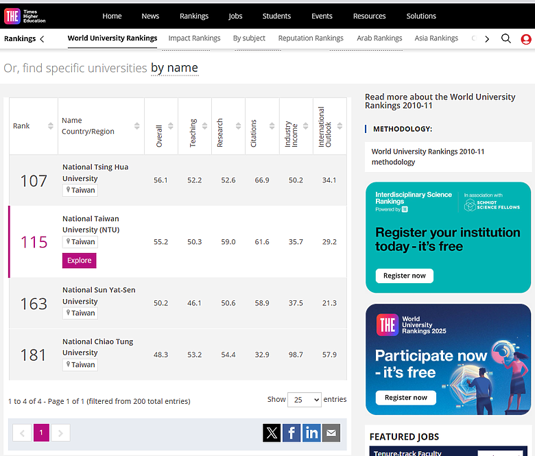Switch to Reputation Rankings tab
535x456 pixels.
(311, 38)
